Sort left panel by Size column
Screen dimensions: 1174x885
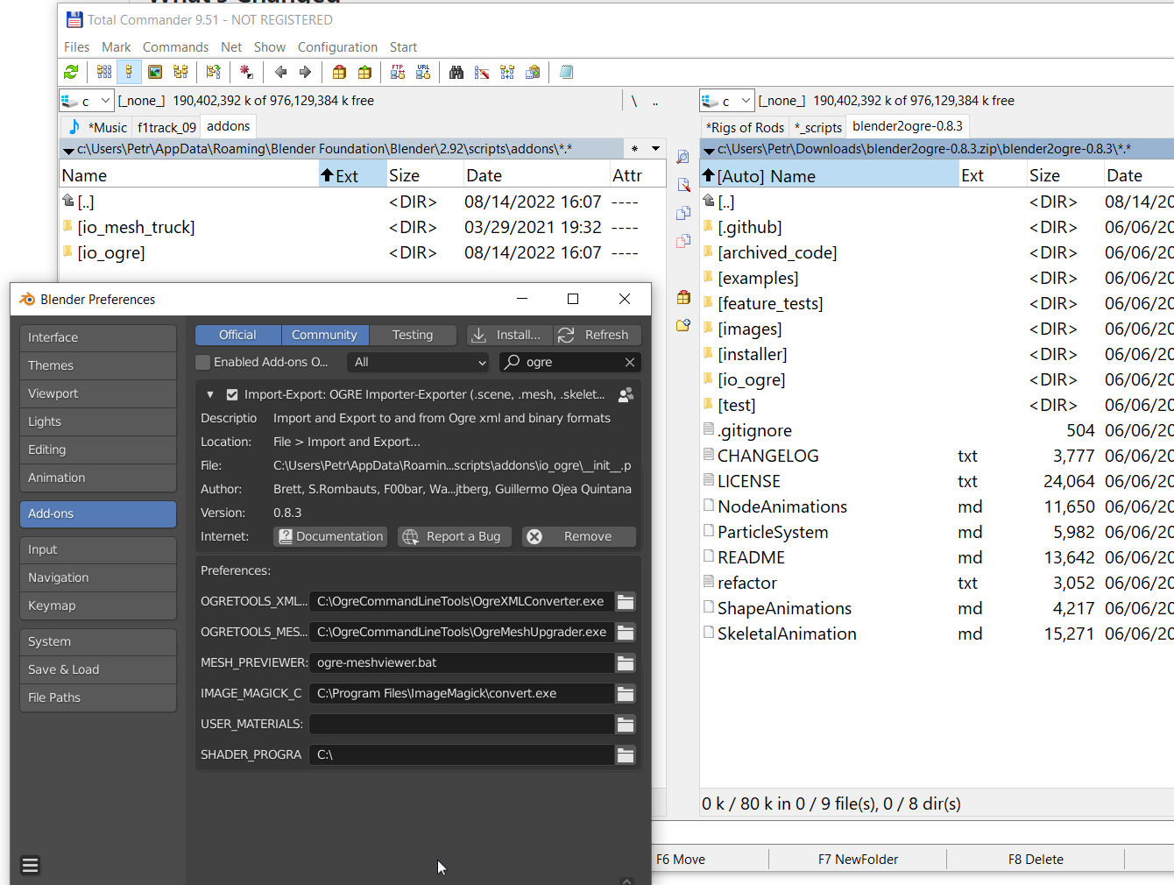point(424,175)
